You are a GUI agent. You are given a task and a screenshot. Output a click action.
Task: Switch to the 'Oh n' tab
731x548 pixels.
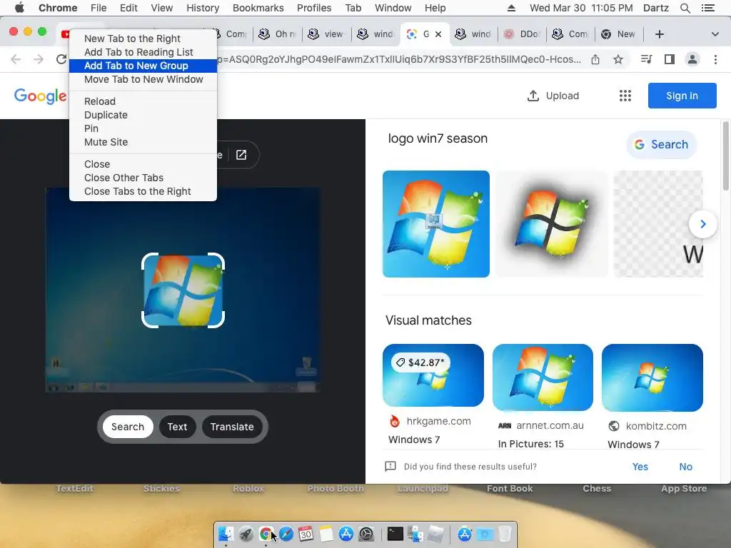278,34
